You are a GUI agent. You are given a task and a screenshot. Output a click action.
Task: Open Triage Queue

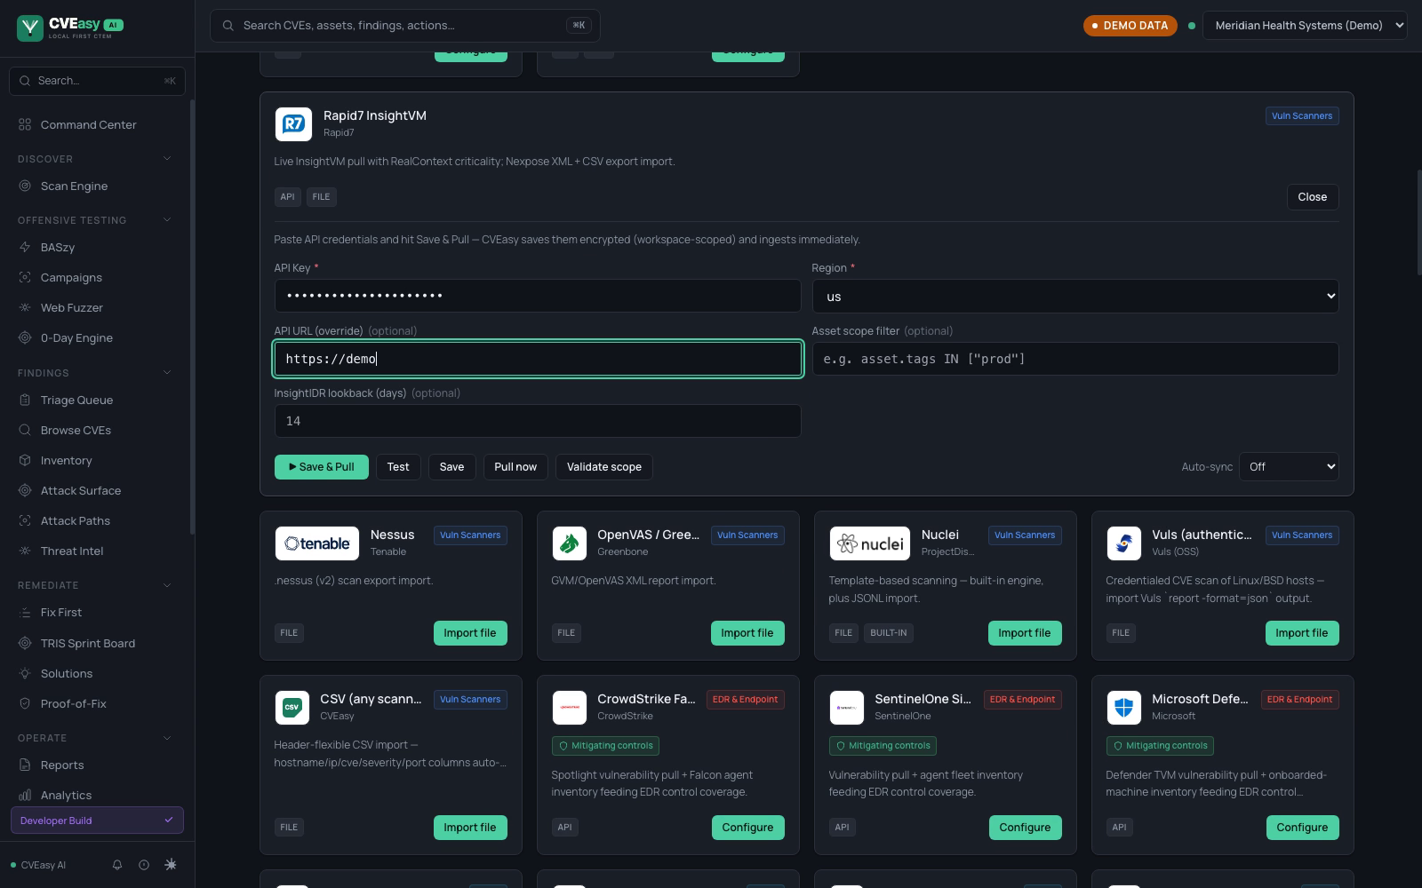click(76, 400)
